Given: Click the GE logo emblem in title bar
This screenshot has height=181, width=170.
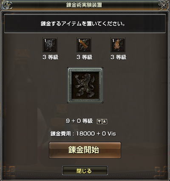Looking at the screenshot, I should point(6,6).
